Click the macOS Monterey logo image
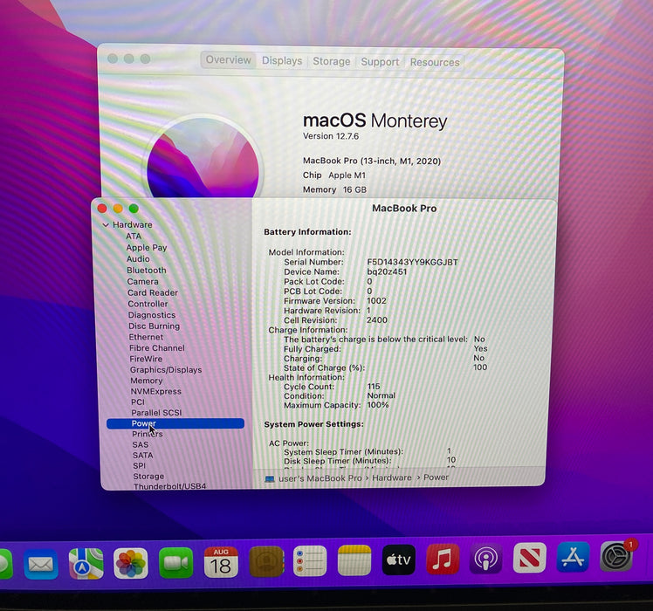 [x=203, y=158]
